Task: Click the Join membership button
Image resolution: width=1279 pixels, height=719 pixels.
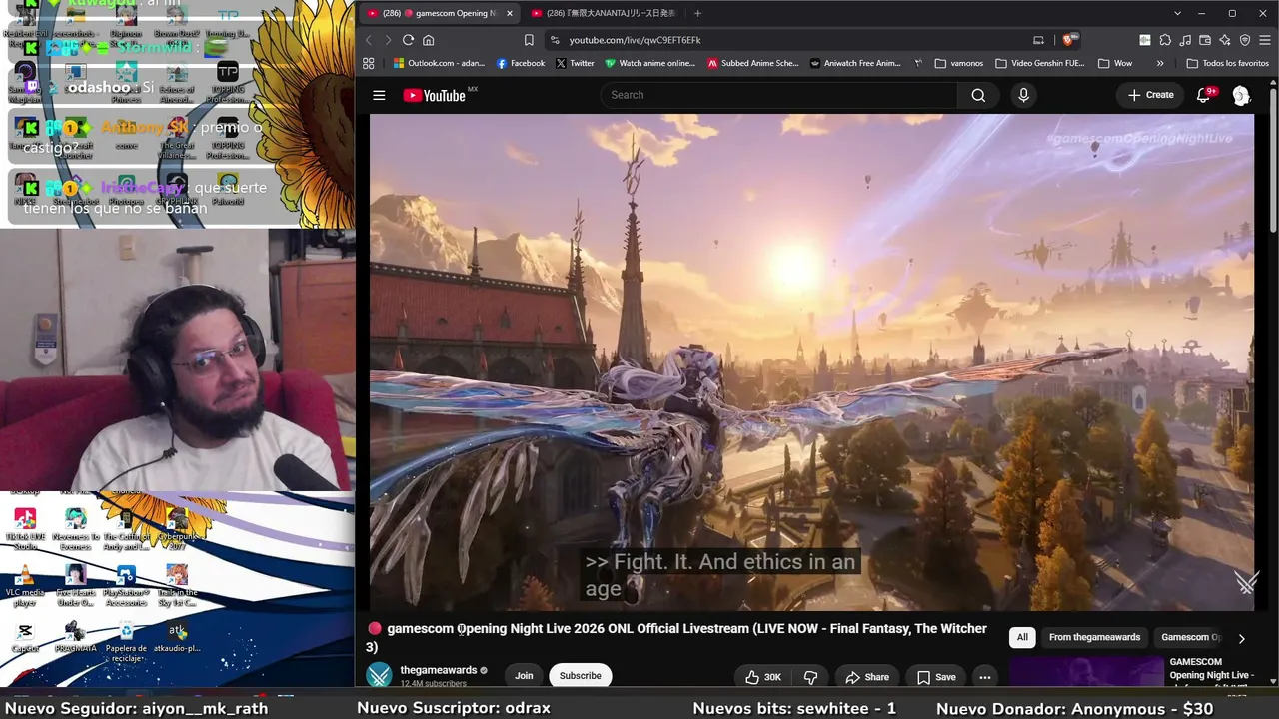Action: [x=524, y=676]
